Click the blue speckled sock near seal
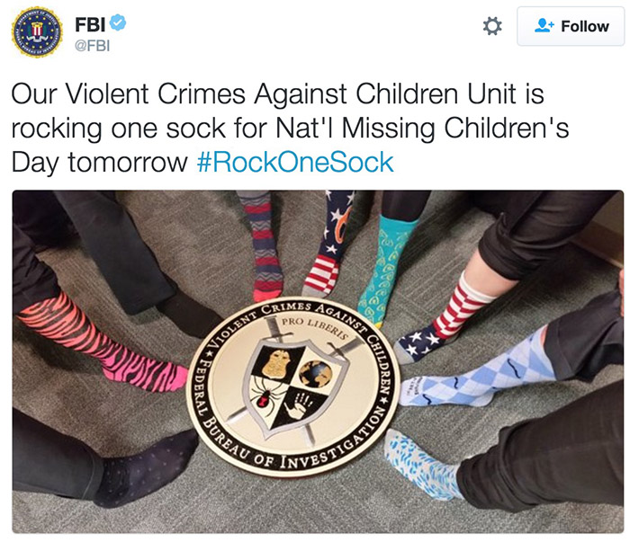 (422, 464)
